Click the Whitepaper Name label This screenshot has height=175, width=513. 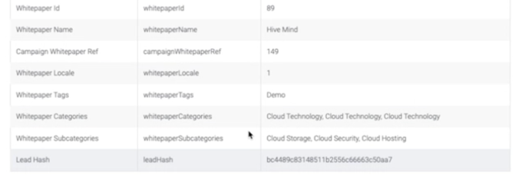click(x=44, y=30)
